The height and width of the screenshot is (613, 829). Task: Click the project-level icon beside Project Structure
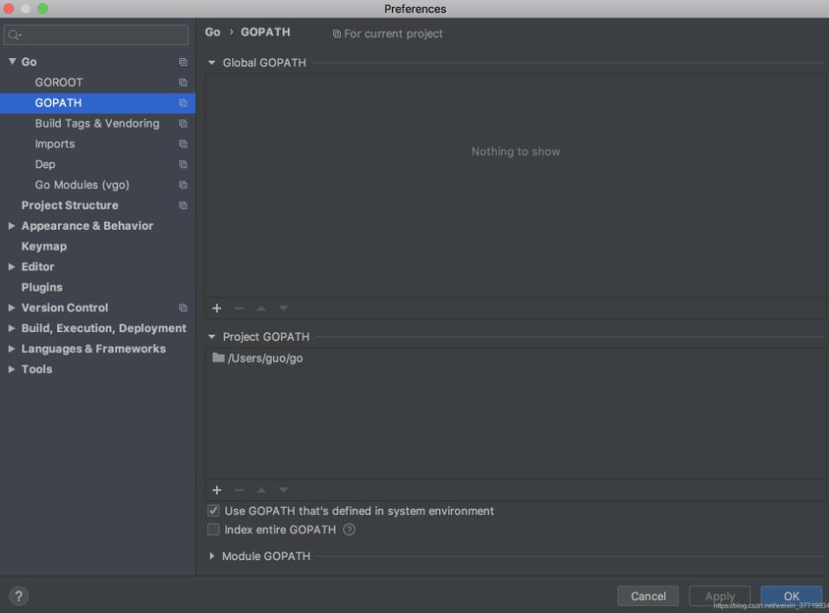click(x=183, y=205)
